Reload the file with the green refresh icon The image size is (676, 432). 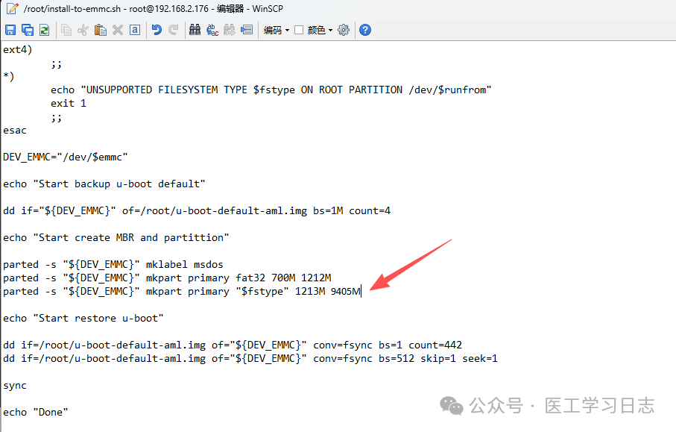tap(44, 31)
